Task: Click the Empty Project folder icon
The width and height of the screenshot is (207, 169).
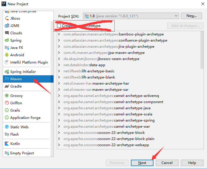Action: click(x=7, y=153)
